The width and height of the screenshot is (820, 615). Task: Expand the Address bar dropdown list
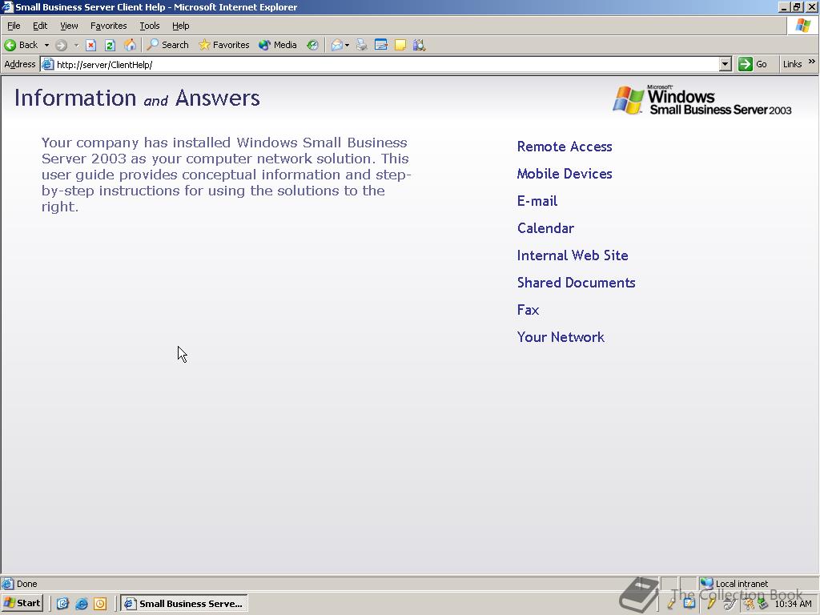point(725,64)
